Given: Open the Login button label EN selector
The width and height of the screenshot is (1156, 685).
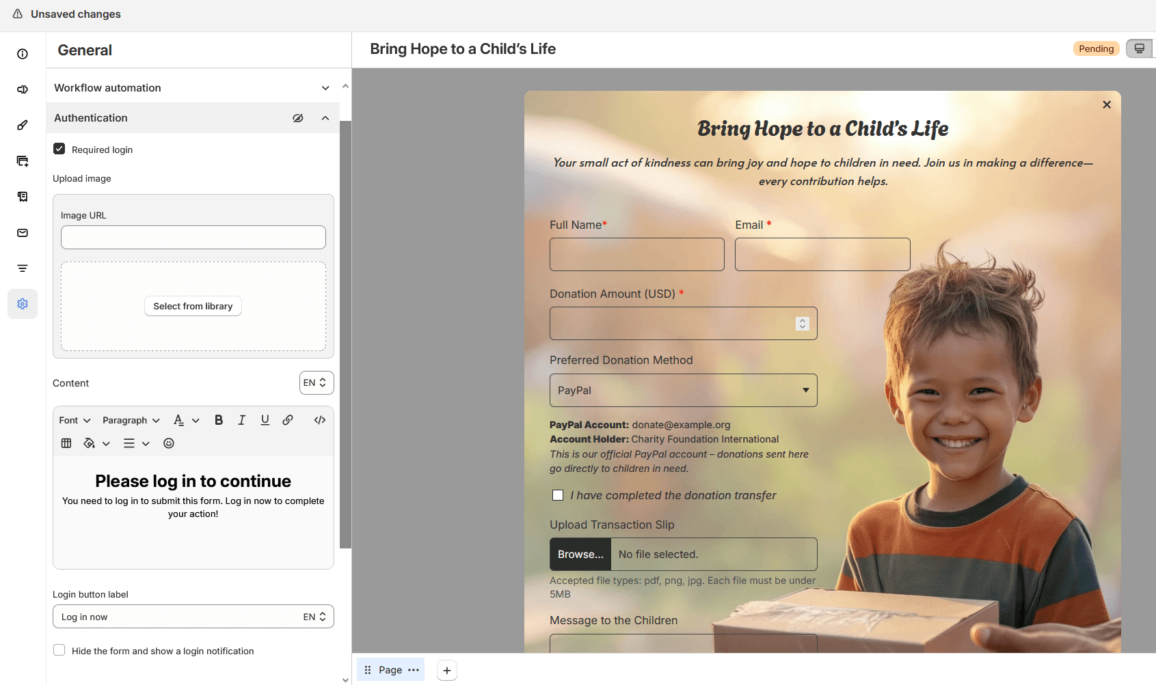Looking at the screenshot, I should tap(315, 617).
